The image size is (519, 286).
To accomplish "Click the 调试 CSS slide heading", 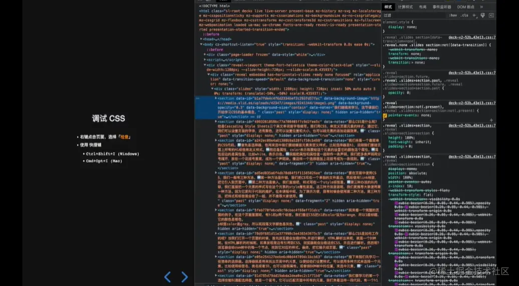I will 109,119.
